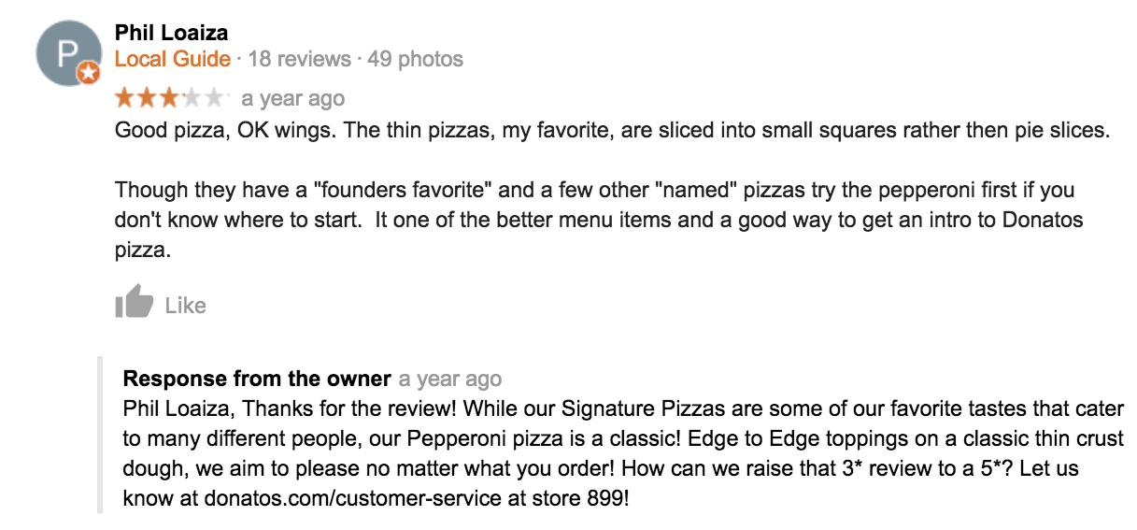Open the reviewer's 49 photos
1137x530 pixels.
pyautogui.click(x=415, y=60)
